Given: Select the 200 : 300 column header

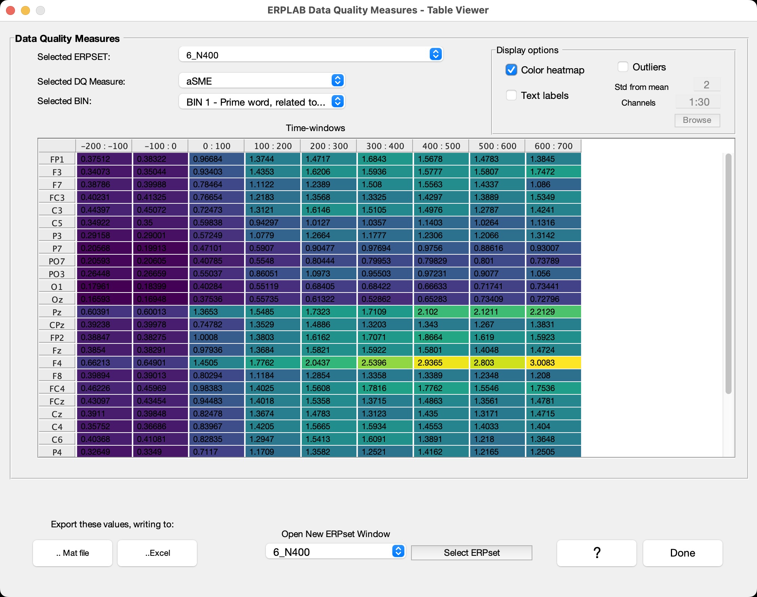Looking at the screenshot, I should click(329, 146).
